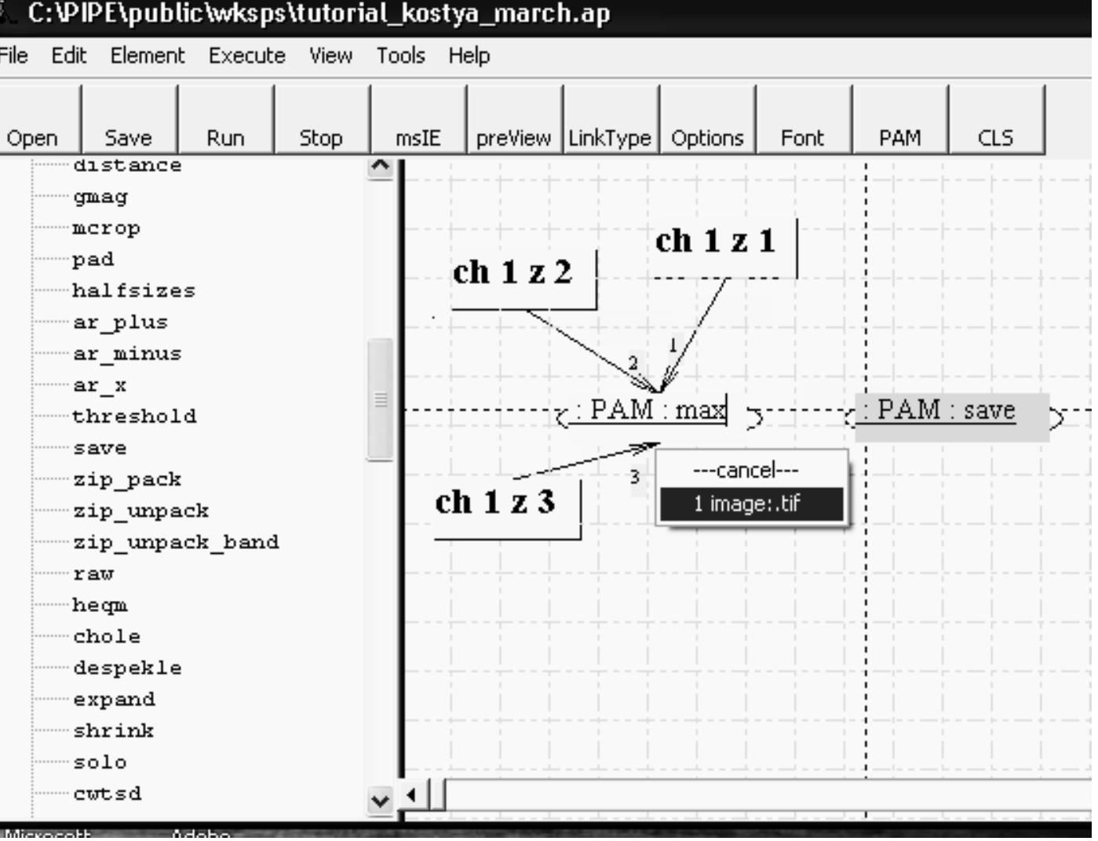Choose despekle in the function list
1098x841 pixels.
127,668
